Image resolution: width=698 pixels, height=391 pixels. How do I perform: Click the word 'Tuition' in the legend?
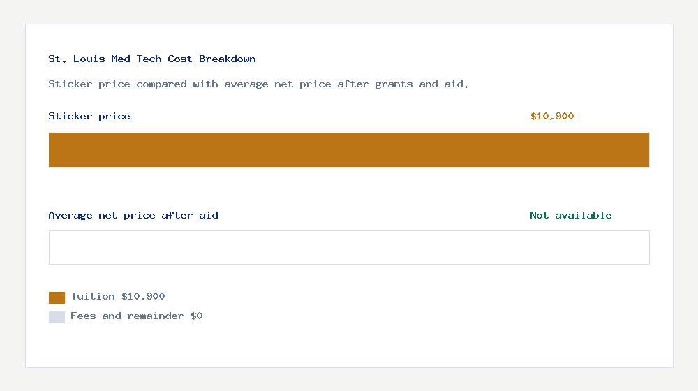pos(93,297)
